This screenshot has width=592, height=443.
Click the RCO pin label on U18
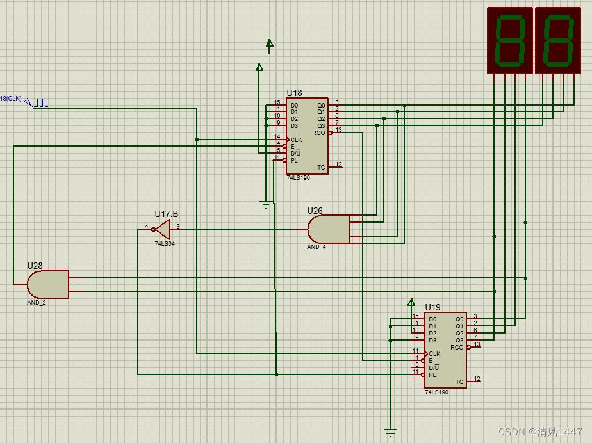(x=318, y=133)
